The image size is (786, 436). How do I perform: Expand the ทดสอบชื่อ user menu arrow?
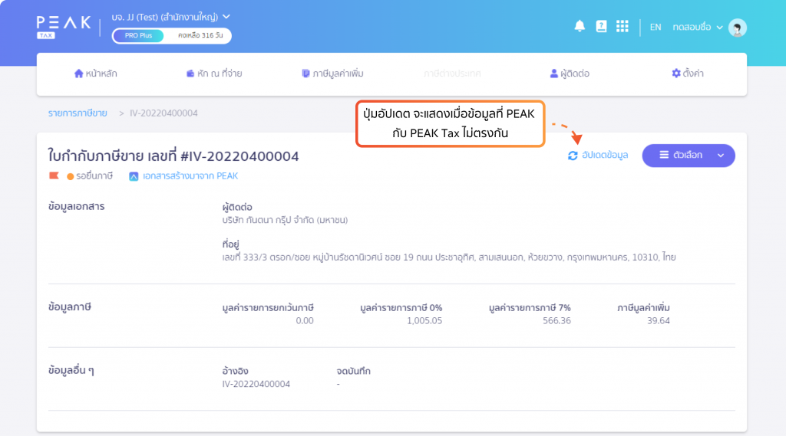(x=719, y=28)
